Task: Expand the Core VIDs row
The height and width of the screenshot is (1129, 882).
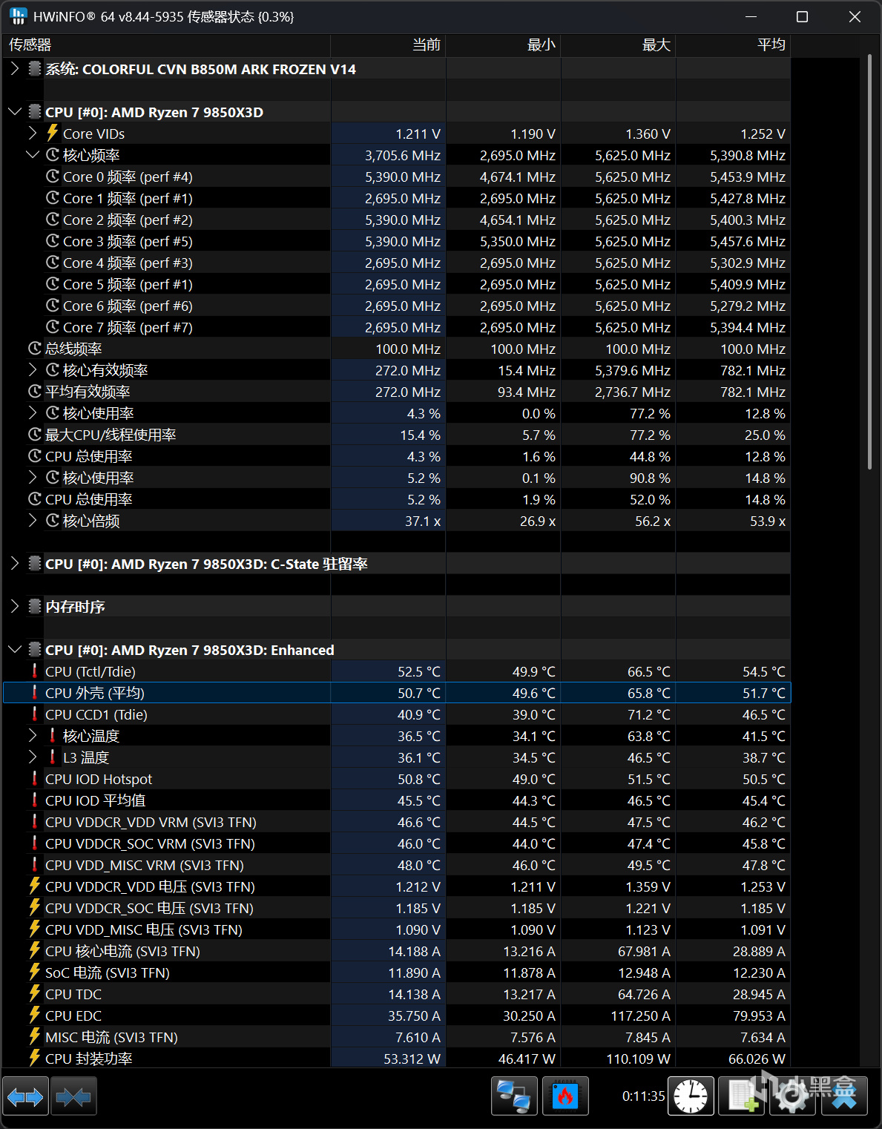Action: [33, 134]
